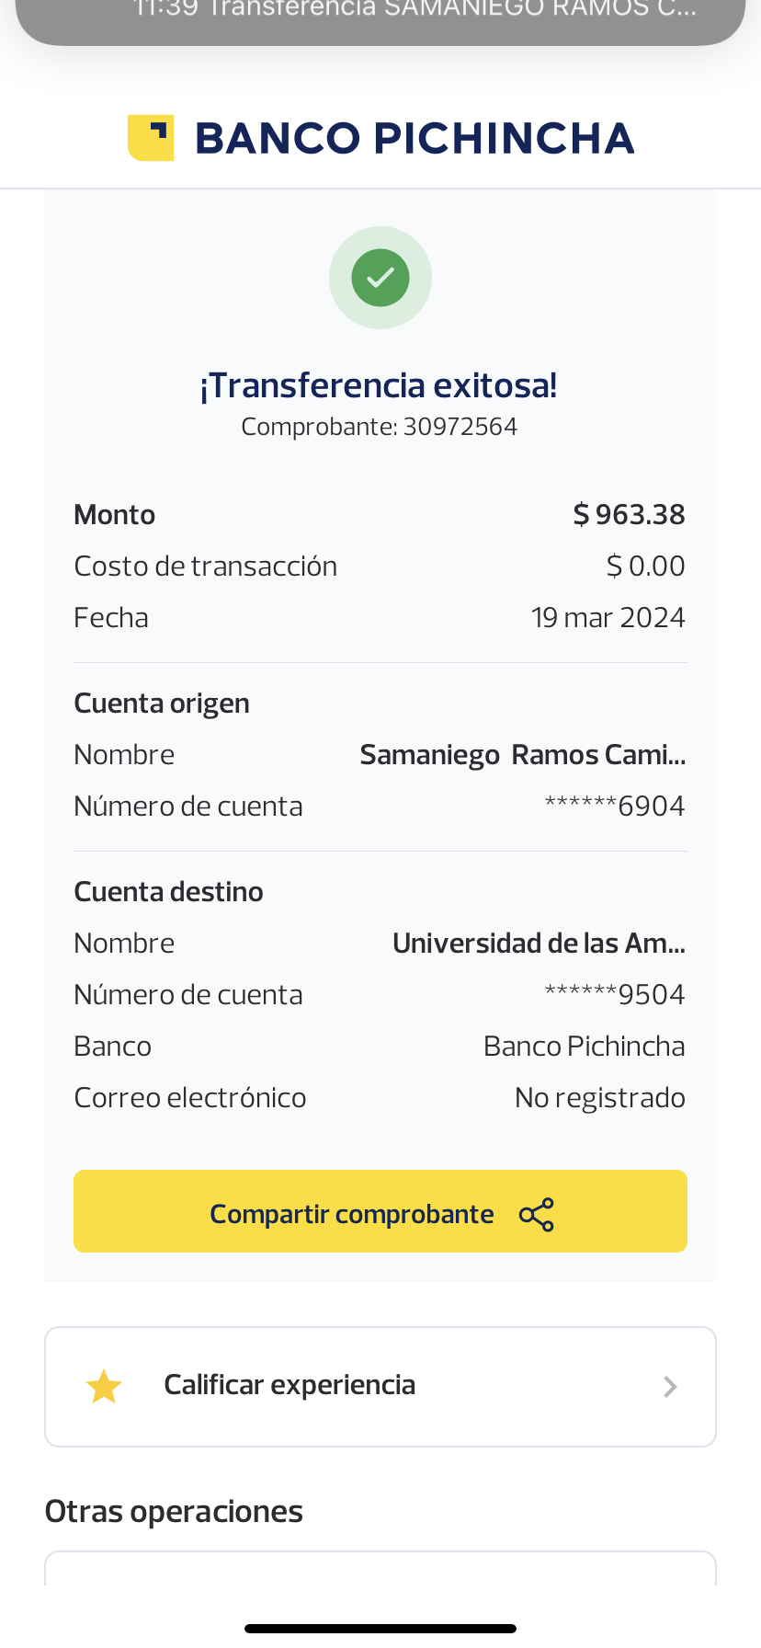Open Calificar experiencia via right chevron
The height and width of the screenshot is (1648, 761).
(x=670, y=1387)
